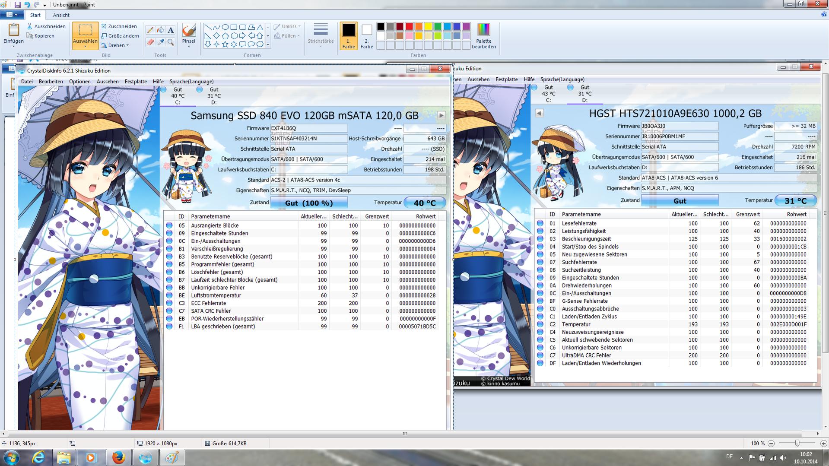
Task: Click Zuschneiden to crop the image
Action: pyautogui.click(x=119, y=26)
